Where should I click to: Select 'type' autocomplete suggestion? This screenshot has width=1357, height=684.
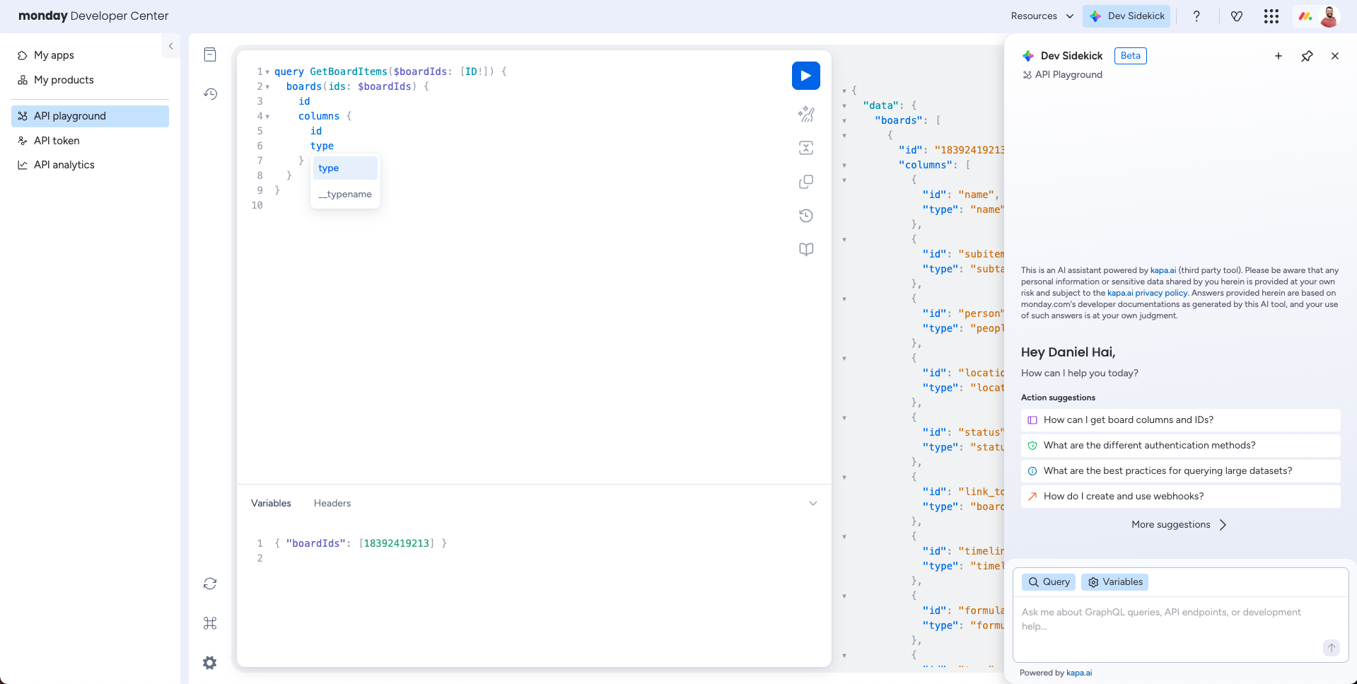(345, 168)
